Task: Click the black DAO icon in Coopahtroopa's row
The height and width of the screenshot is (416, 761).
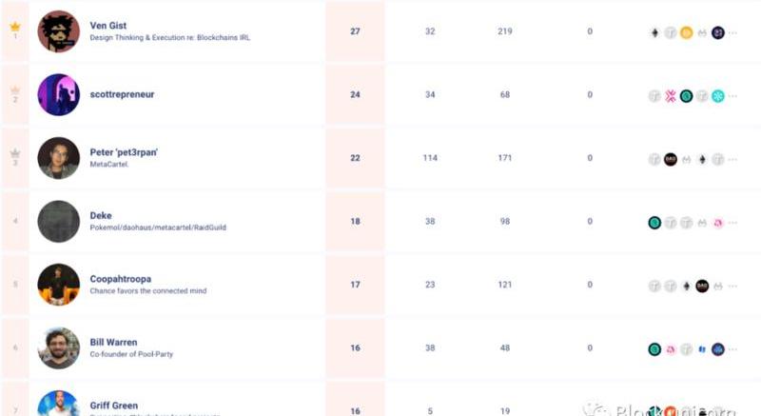Action: coord(702,285)
